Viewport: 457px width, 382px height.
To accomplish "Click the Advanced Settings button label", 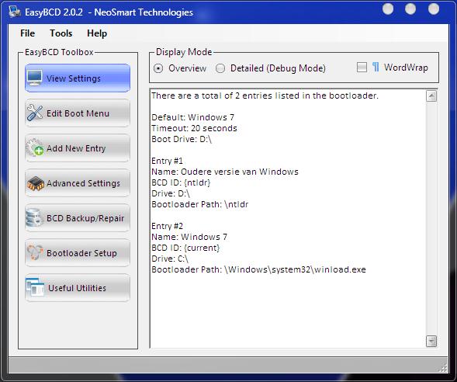I will [83, 183].
